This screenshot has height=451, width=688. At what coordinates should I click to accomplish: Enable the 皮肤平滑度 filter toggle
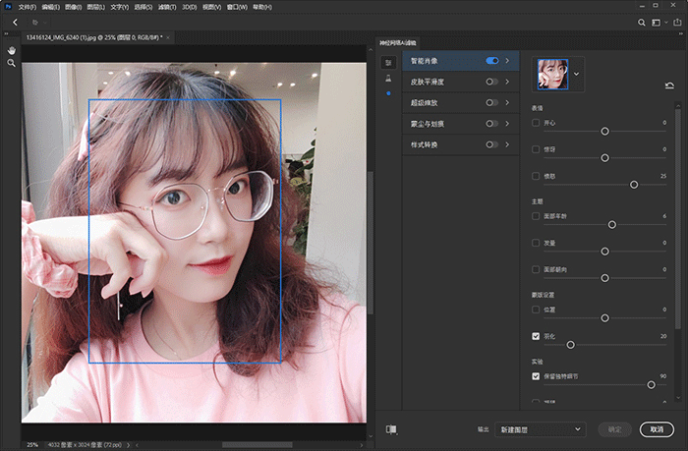pos(492,82)
